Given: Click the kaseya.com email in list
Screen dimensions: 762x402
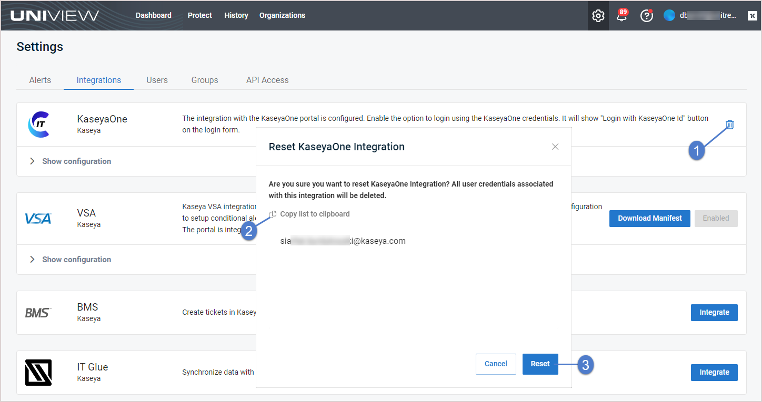Looking at the screenshot, I should tap(343, 241).
